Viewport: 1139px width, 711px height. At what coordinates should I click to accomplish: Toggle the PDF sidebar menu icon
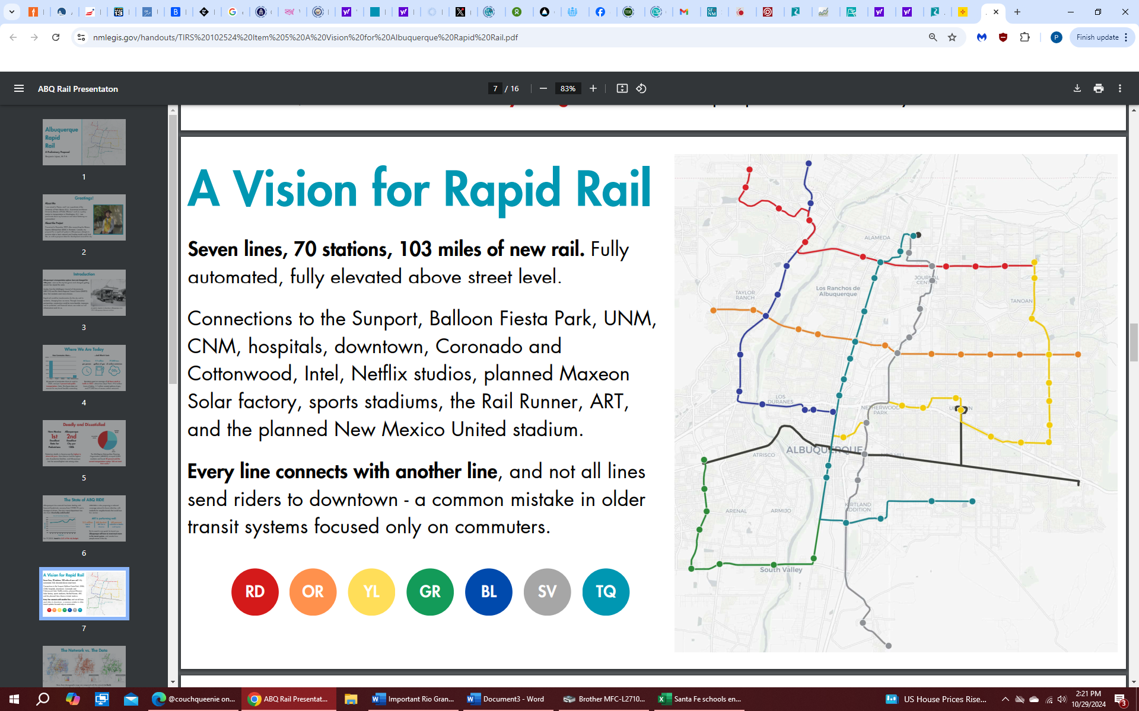click(19, 88)
